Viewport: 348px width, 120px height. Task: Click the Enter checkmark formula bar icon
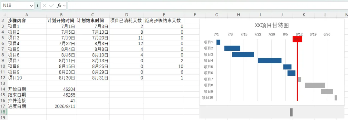click(x=52, y=5)
